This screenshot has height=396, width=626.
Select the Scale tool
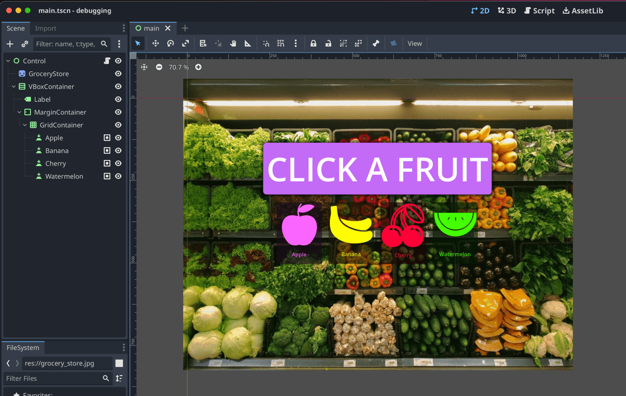pyautogui.click(x=185, y=43)
